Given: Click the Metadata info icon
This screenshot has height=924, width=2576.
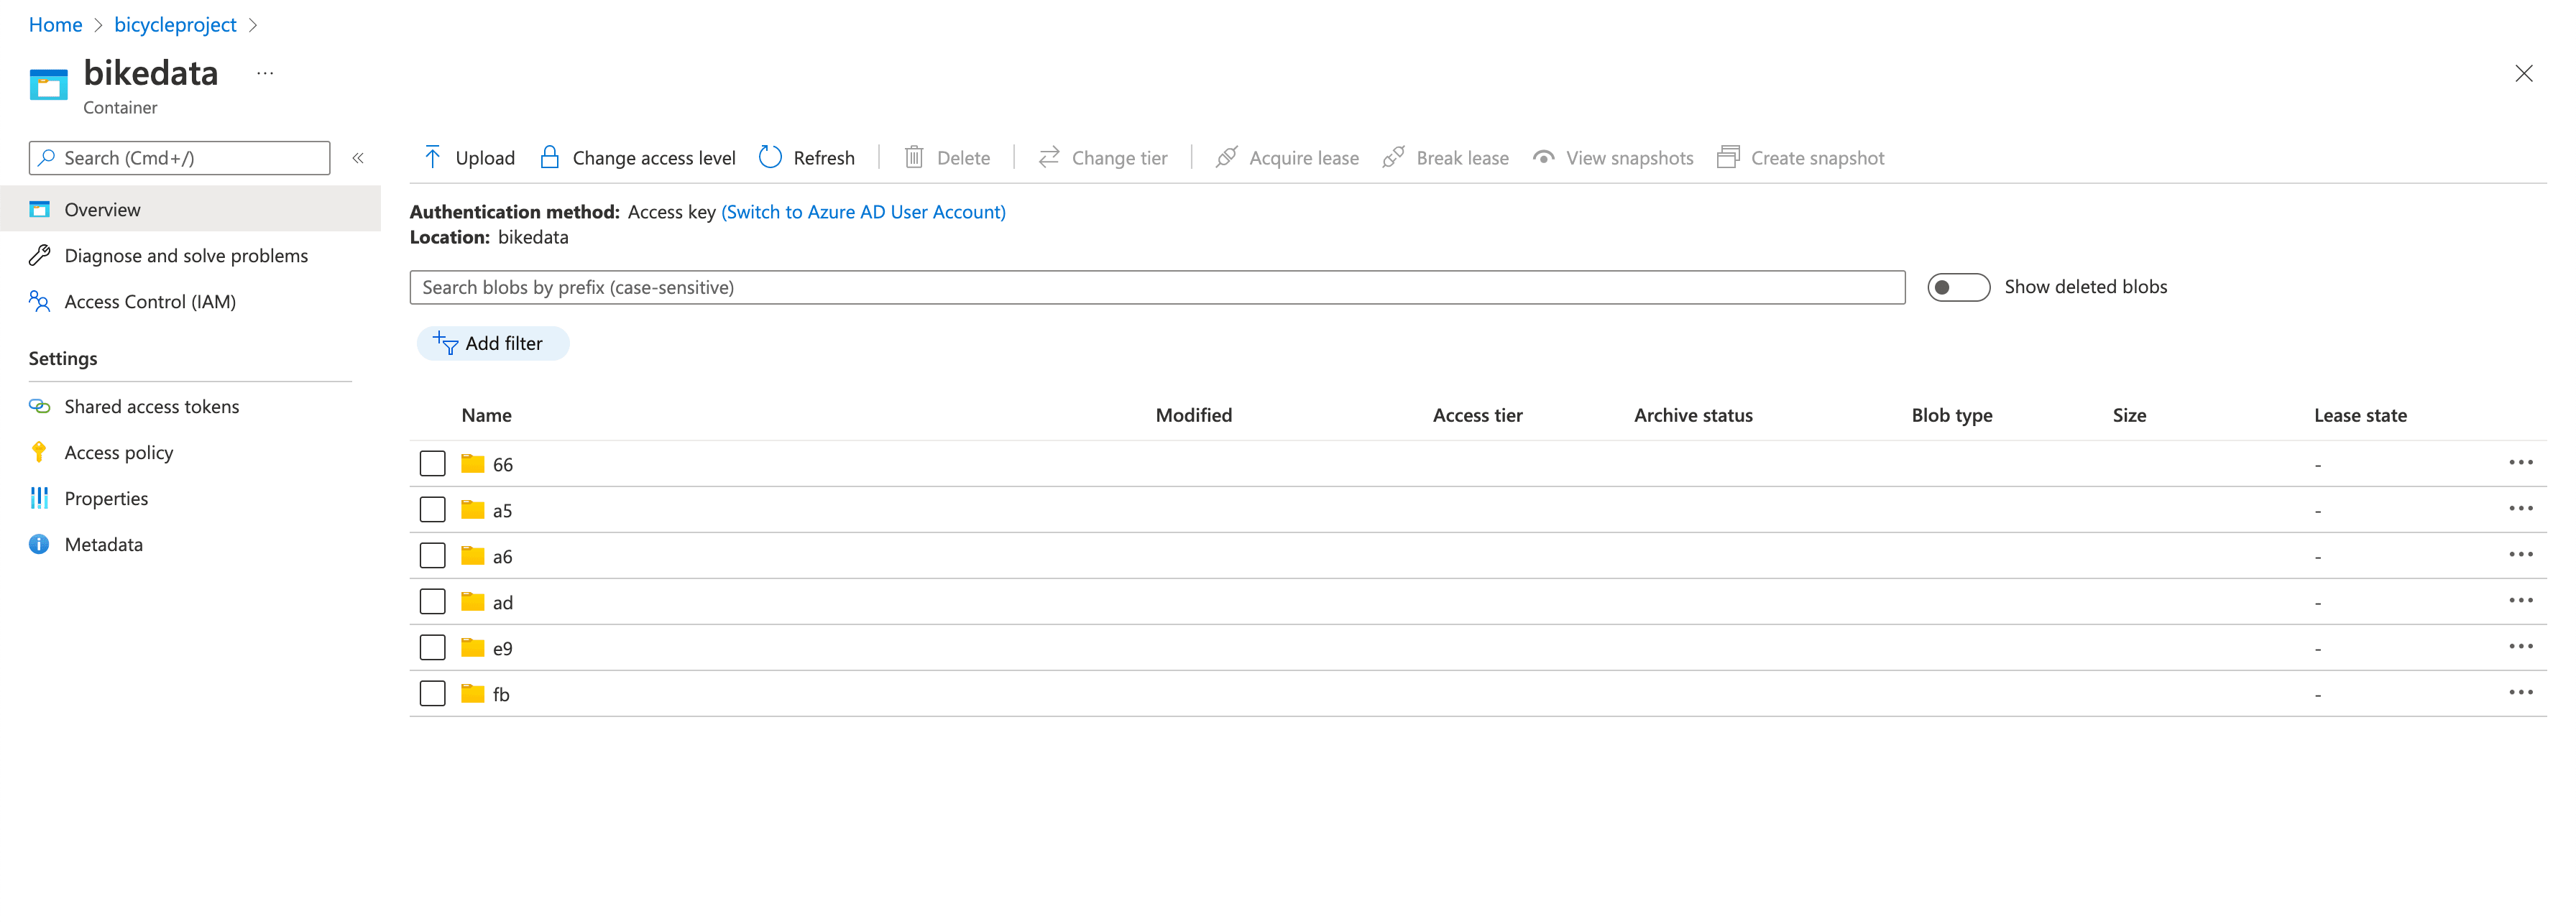Looking at the screenshot, I should point(39,544).
